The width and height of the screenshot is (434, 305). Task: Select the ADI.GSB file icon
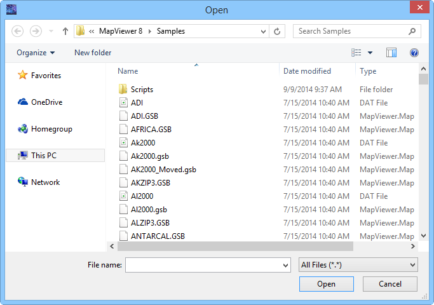coord(123,116)
